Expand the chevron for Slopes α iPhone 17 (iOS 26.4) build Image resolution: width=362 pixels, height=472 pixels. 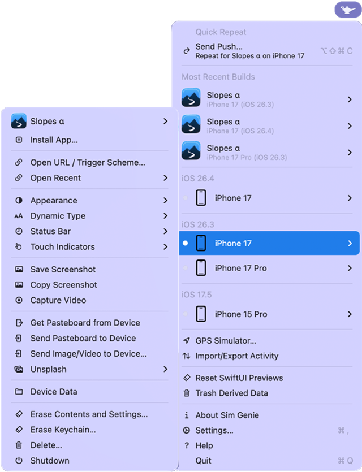pos(350,126)
